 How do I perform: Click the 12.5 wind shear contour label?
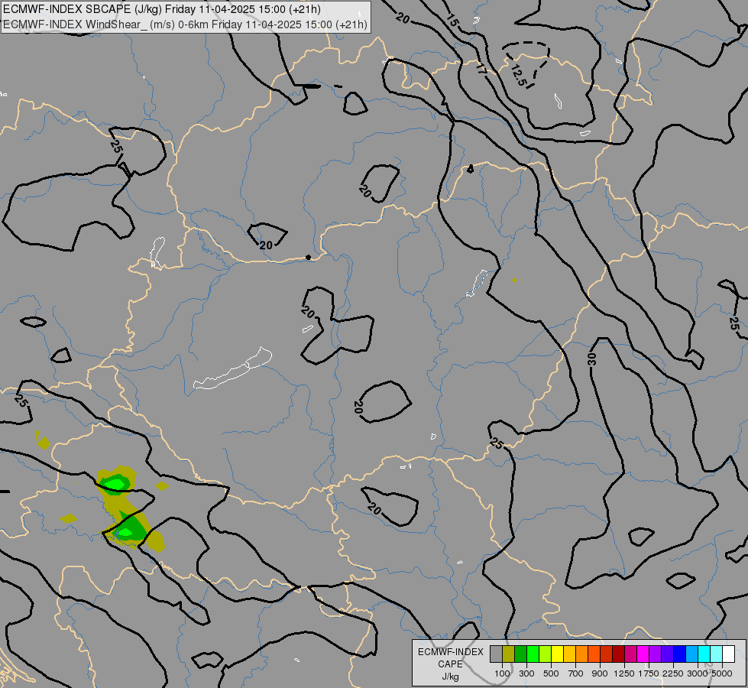tap(519, 76)
